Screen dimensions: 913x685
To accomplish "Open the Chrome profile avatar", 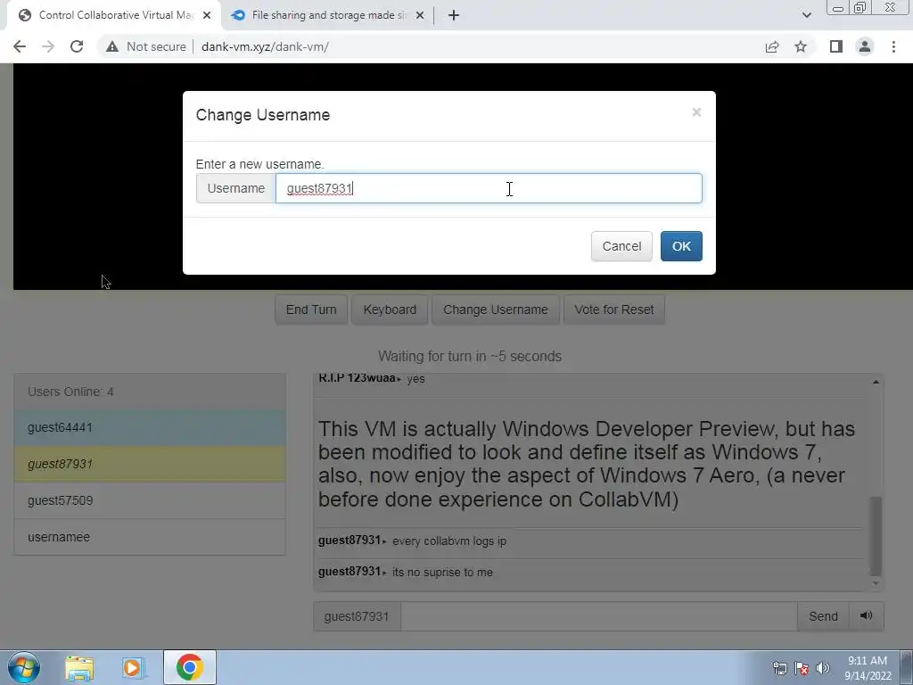I will point(865,46).
